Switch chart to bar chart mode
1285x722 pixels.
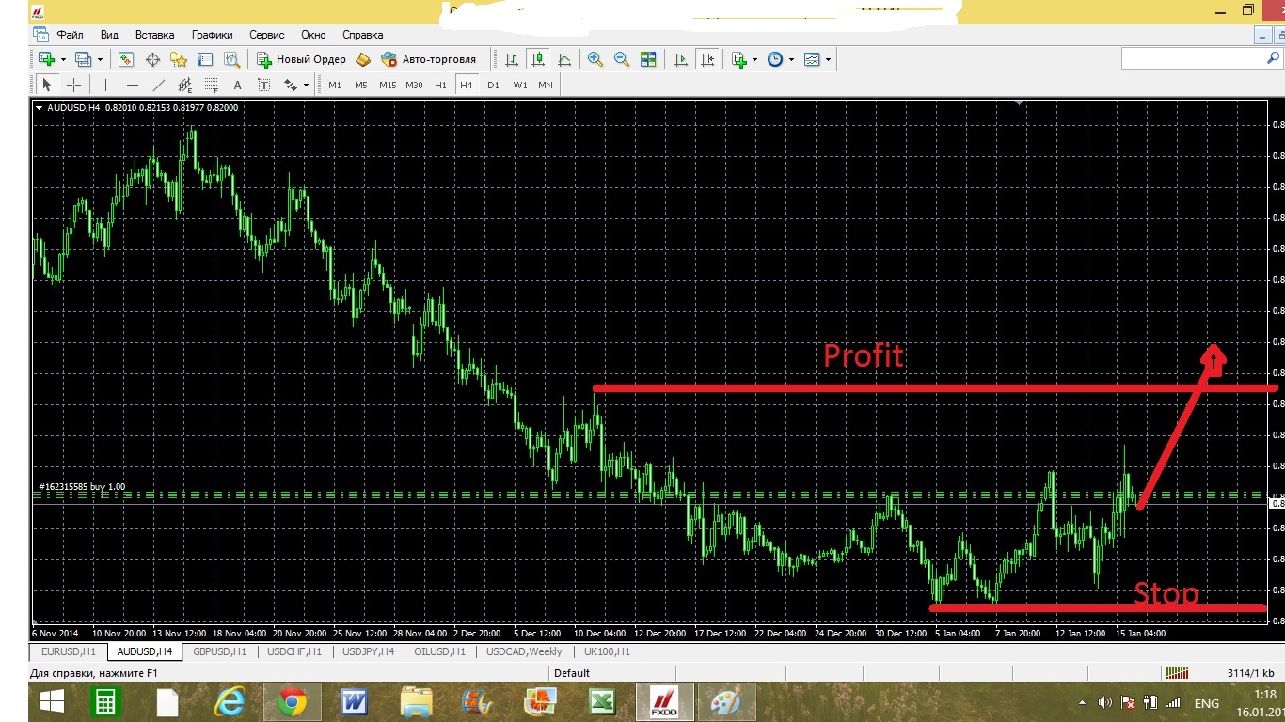pyautogui.click(x=511, y=59)
